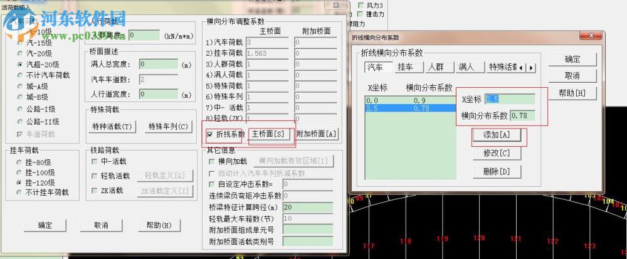
Task: Select 挂-80级 trailer load
Action: [19, 162]
